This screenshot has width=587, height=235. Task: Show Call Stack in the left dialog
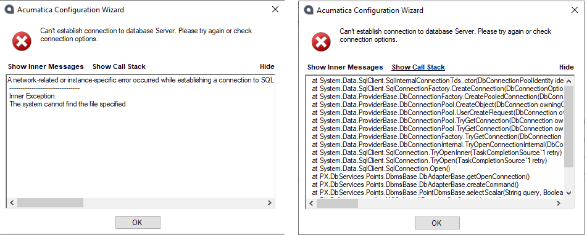point(119,67)
